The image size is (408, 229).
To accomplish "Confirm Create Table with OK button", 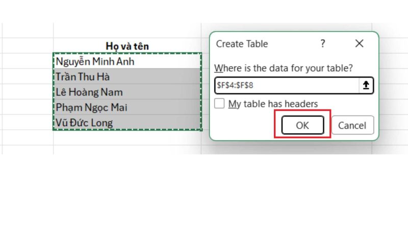I will 302,125.
